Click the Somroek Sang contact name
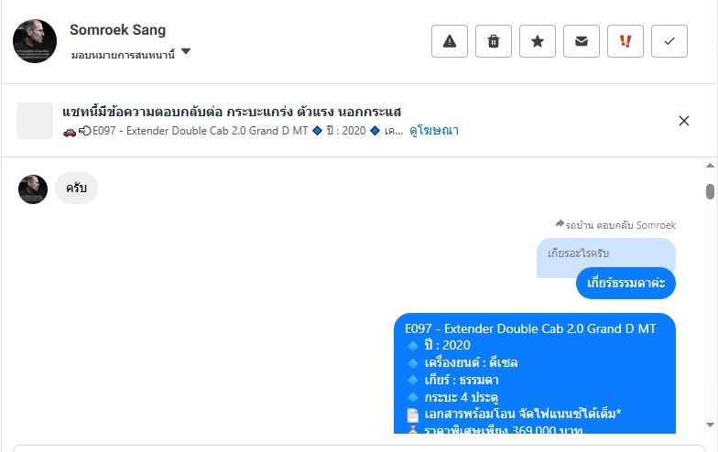This screenshot has height=452, width=718. tap(118, 30)
